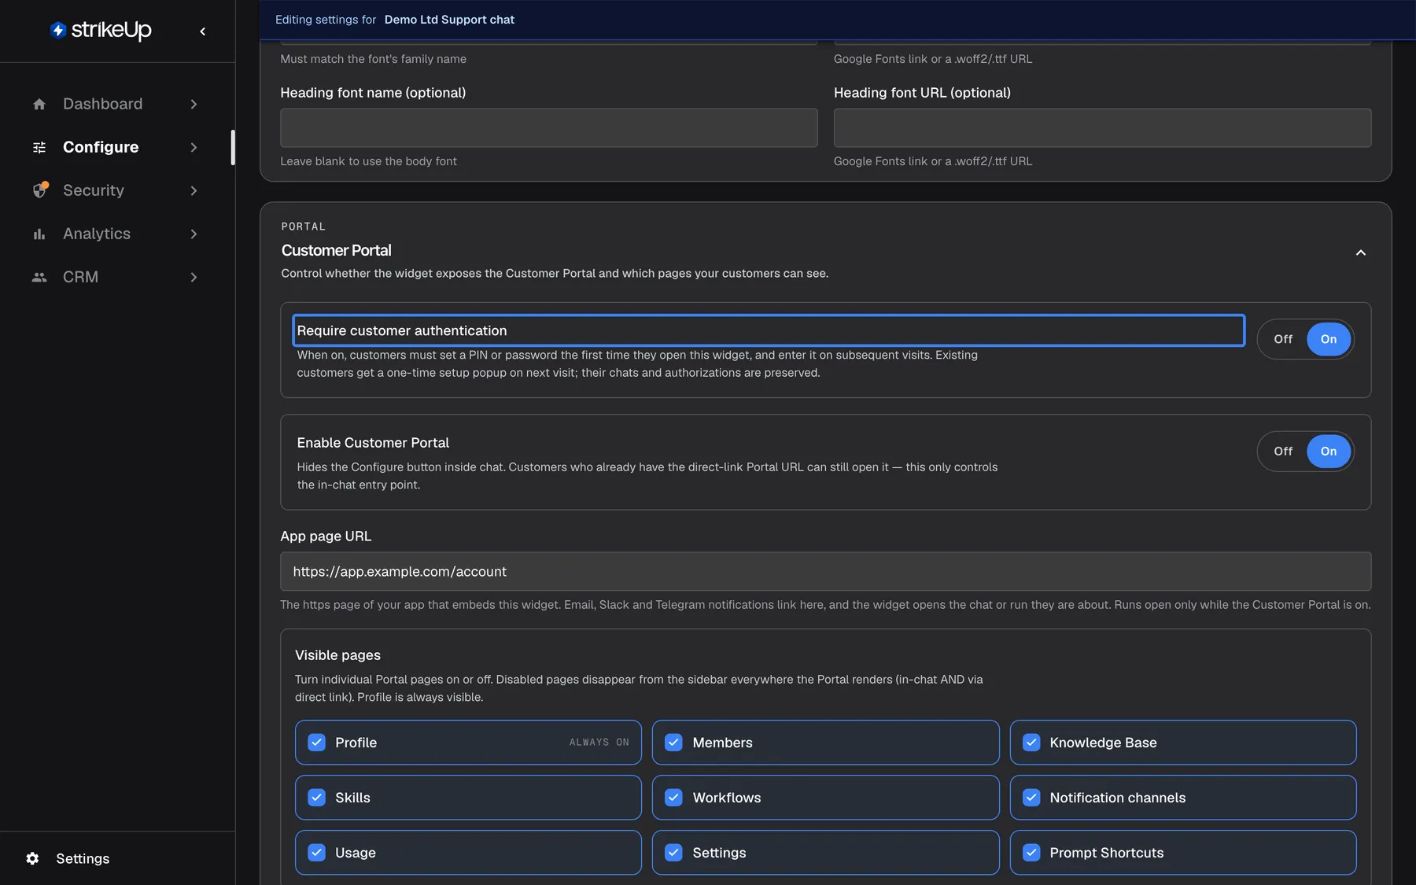The image size is (1416, 885).
Task: Click the Settings gear icon
Action: point(32,858)
